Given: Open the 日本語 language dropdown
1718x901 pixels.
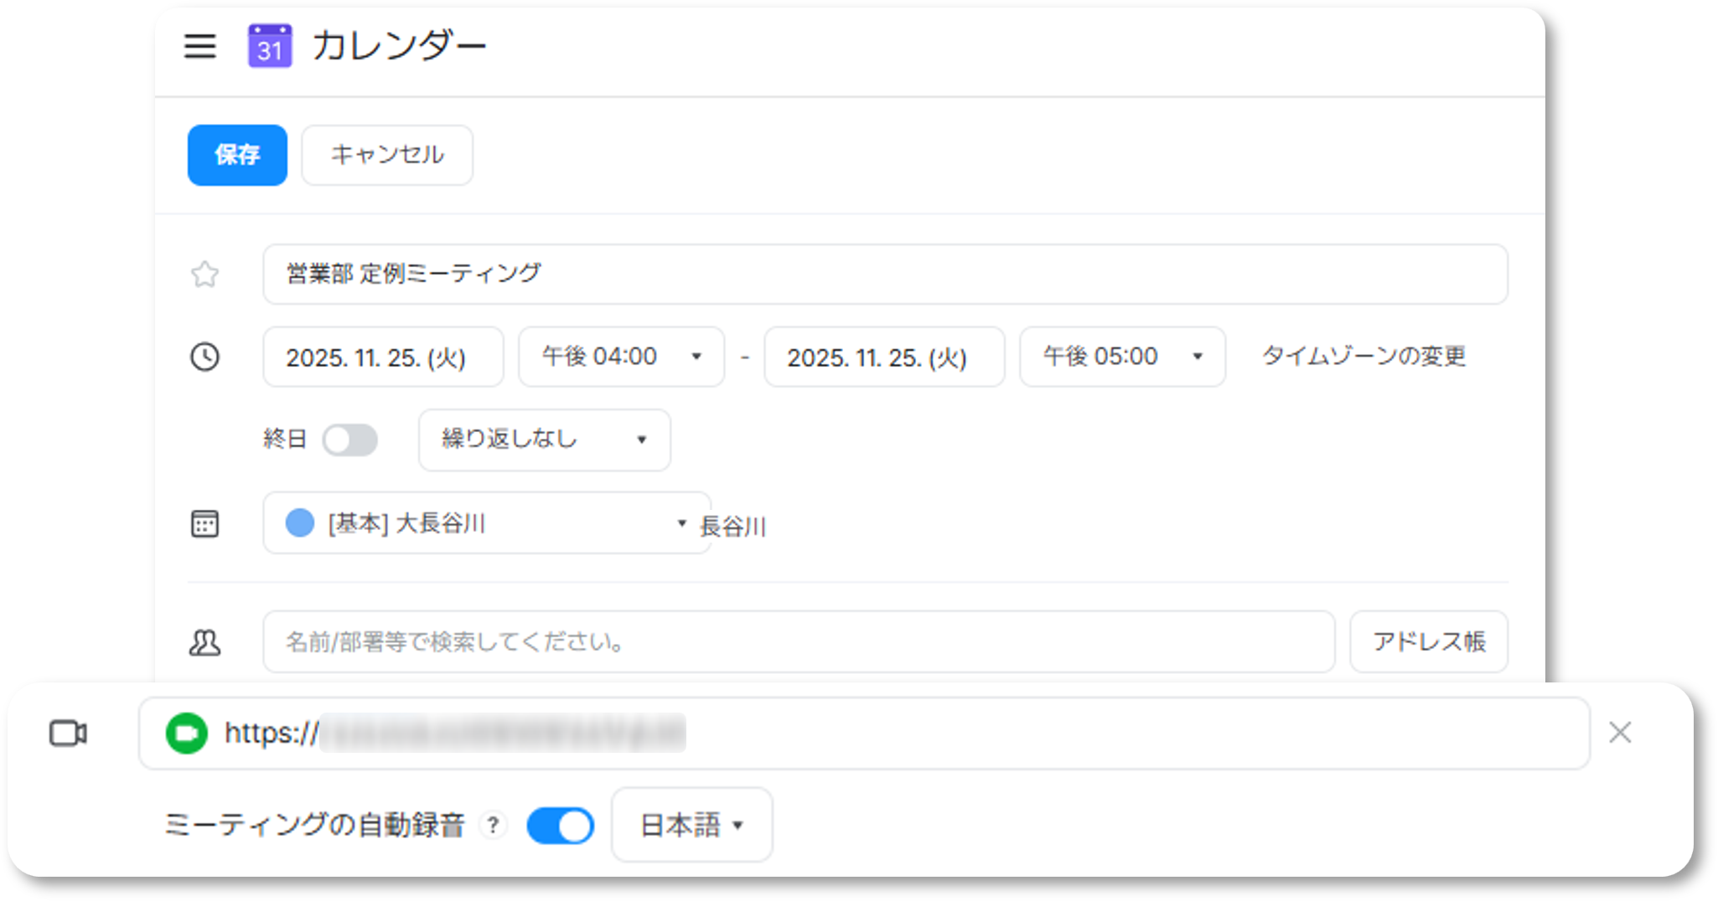Looking at the screenshot, I should pos(691,826).
